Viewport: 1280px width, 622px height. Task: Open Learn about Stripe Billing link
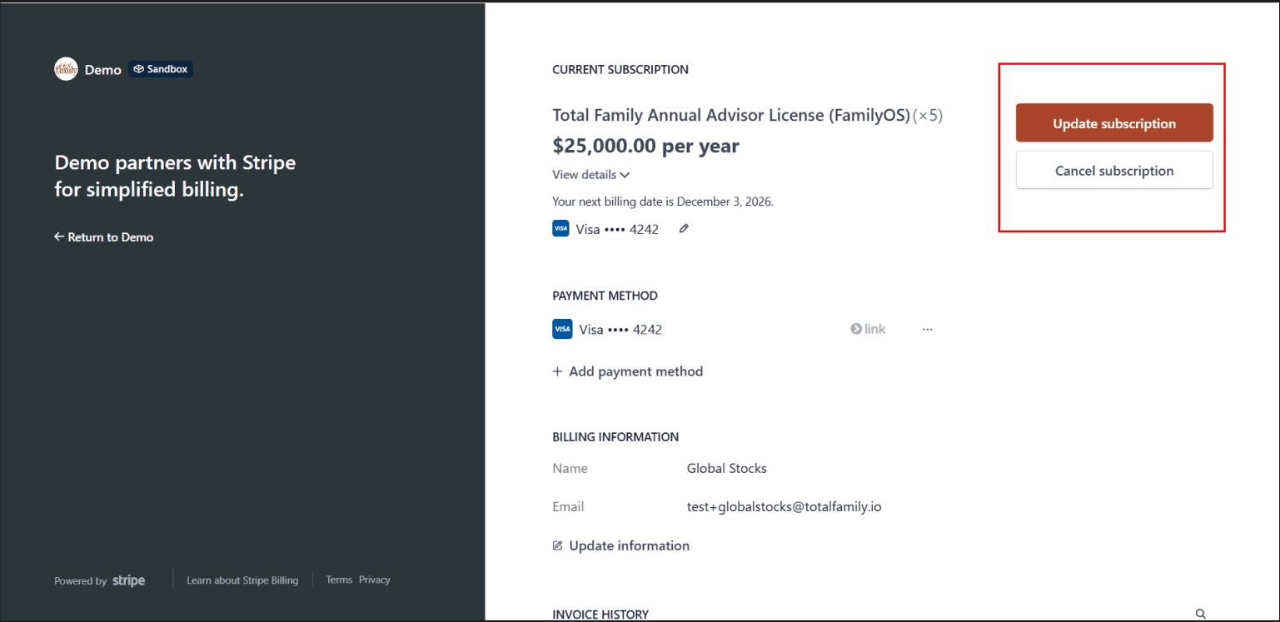242,580
